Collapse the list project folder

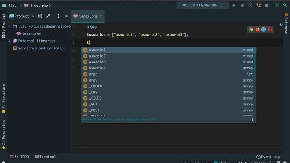[10, 26]
